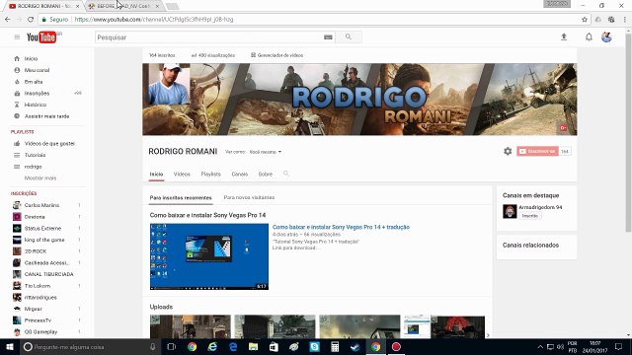The height and width of the screenshot is (355, 632).
Task: Open Calculator from taskbar
Action: 335,346
